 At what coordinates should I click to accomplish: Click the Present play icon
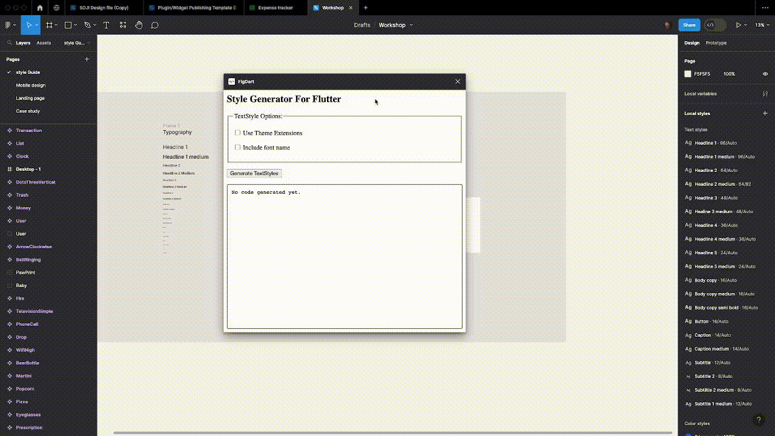pyautogui.click(x=738, y=25)
